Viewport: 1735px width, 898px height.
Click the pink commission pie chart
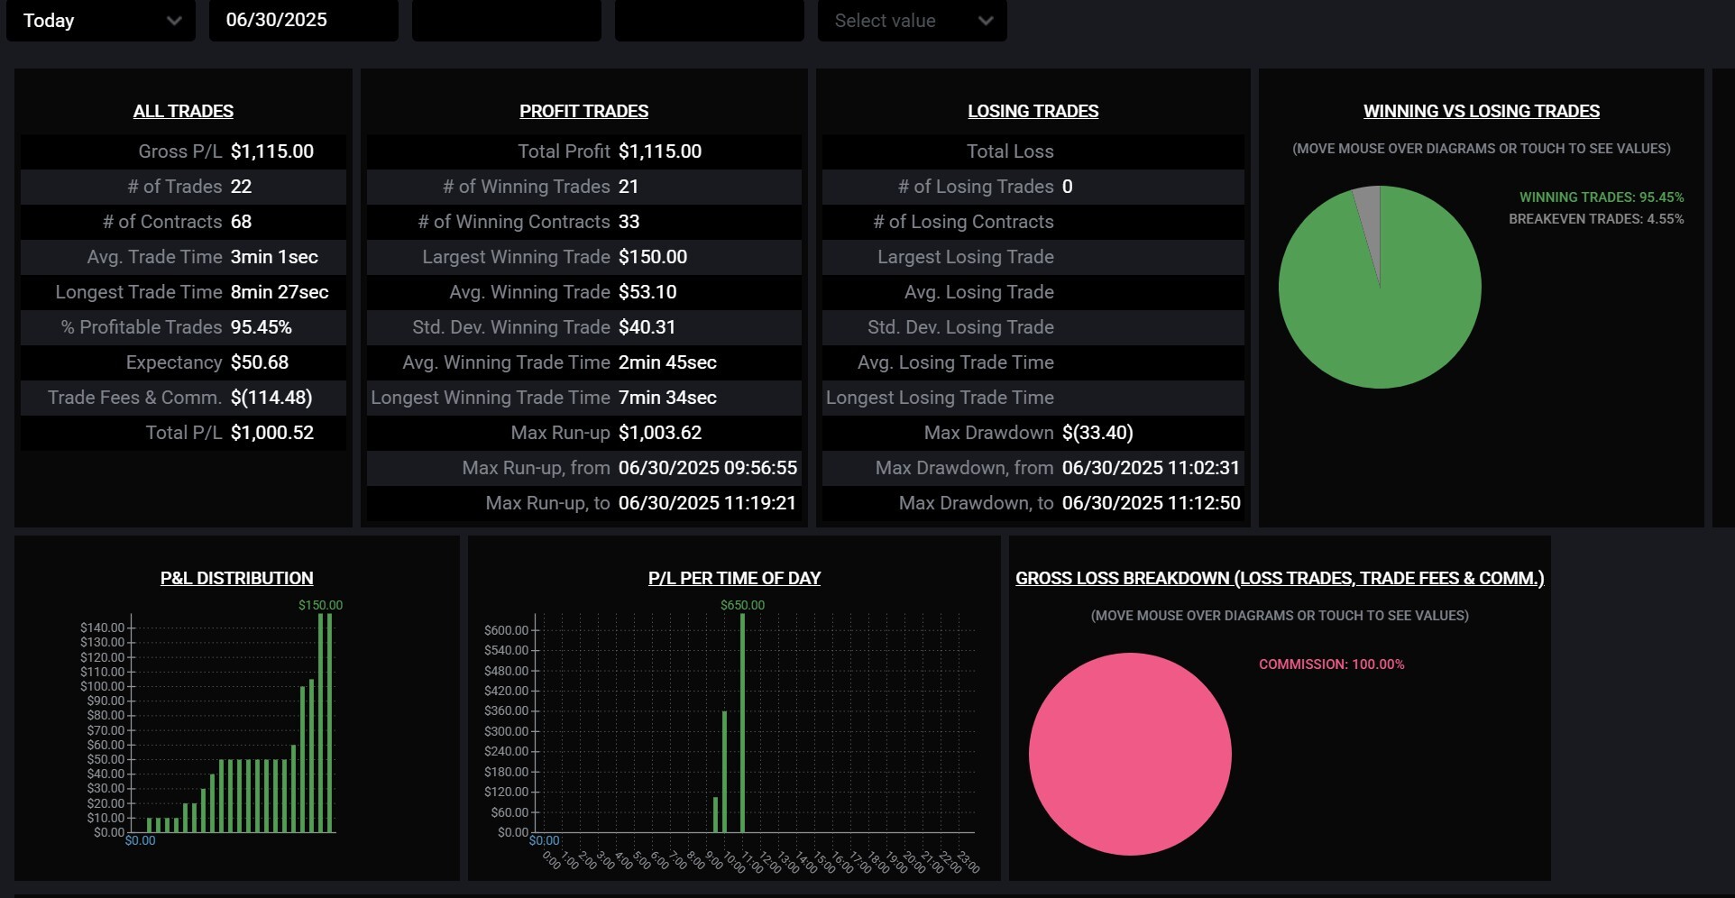pos(1130,754)
